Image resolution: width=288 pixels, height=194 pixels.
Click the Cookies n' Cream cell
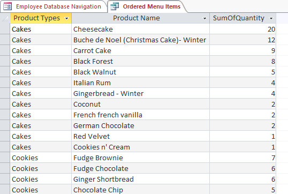point(140,147)
